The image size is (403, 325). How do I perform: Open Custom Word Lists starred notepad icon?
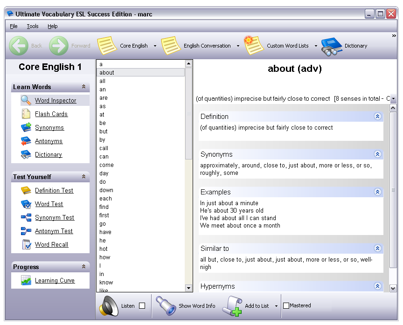coord(254,45)
